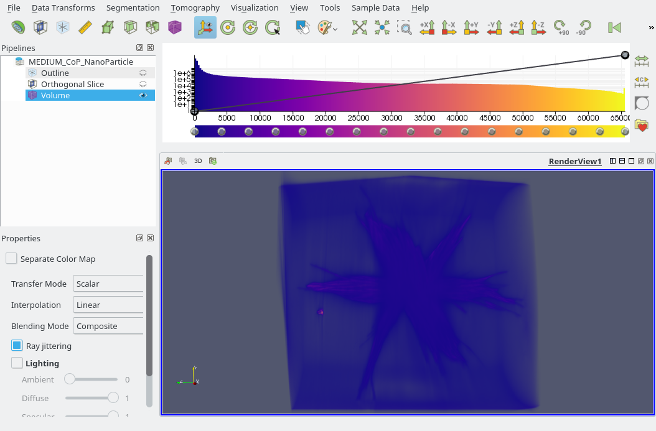
Task: Select the Orthogonal Slice toolbar icon
Action: (40, 27)
